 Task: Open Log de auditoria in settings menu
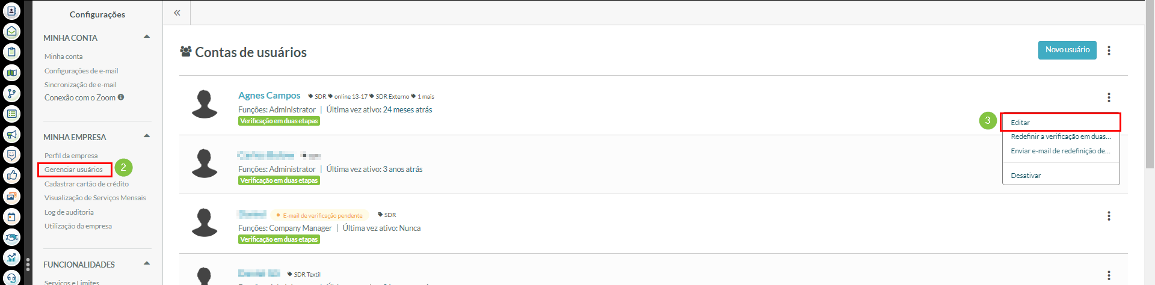coord(69,212)
